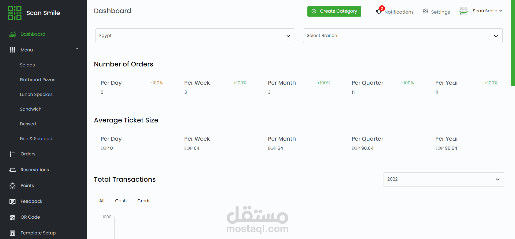
Task: Open the Lunch Specials category
Action: 36,94
